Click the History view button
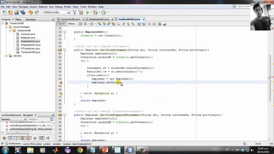This screenshot has height=154, width=274. click(71, 24)
